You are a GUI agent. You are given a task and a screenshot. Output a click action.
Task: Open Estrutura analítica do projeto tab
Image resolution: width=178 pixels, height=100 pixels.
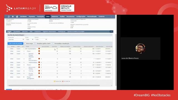pyautogui.click(x=76, y=32)
